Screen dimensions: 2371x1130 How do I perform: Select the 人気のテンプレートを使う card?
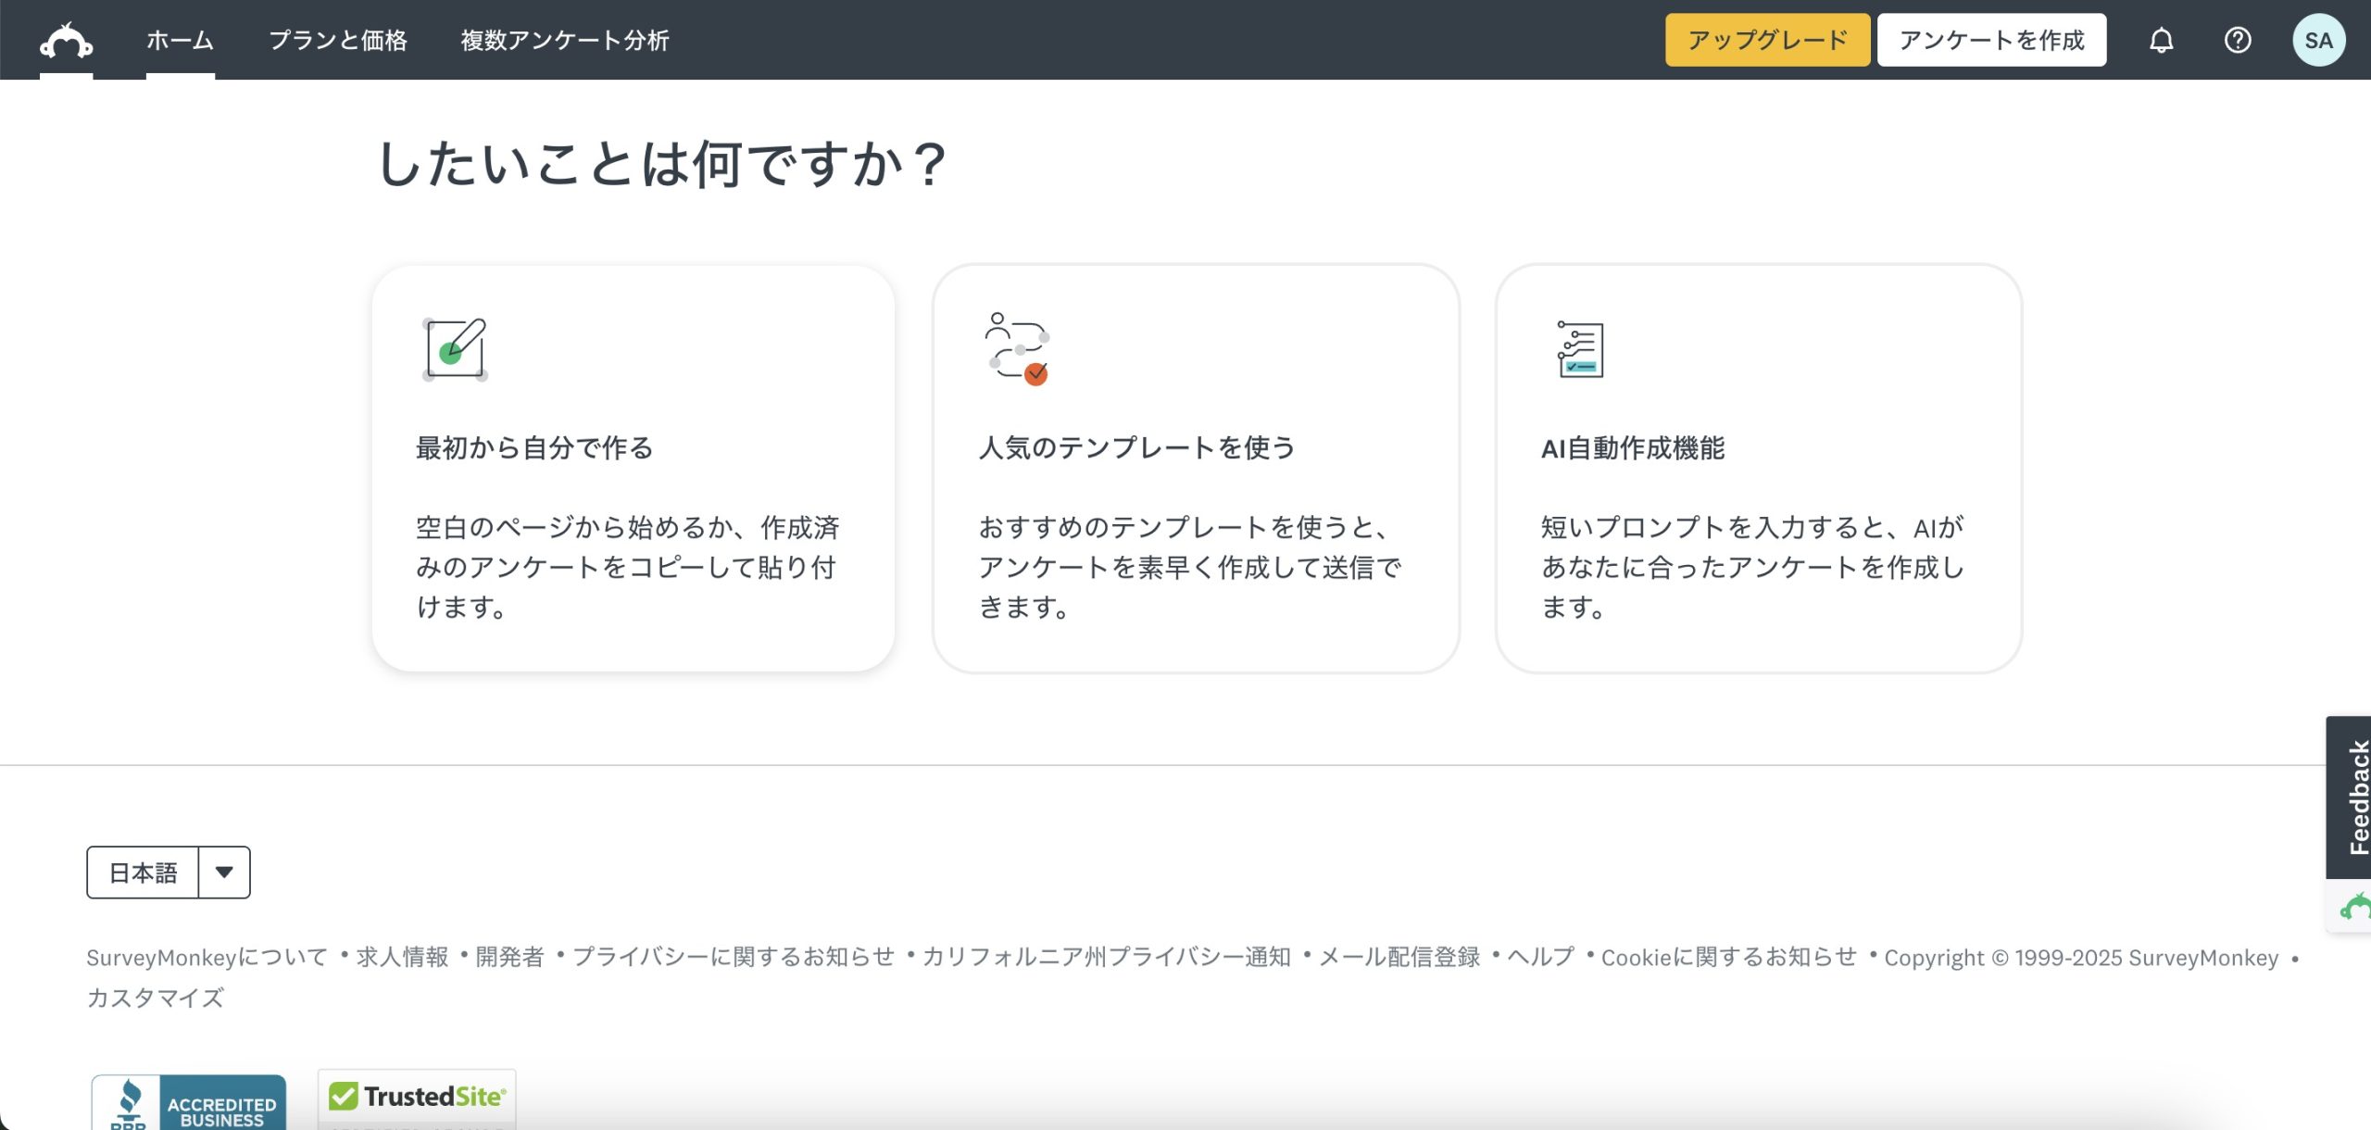(1196, 469)
